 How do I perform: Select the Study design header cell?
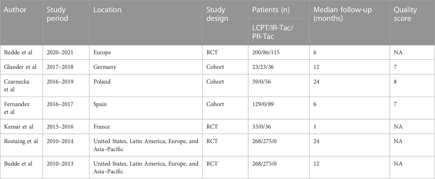216,14
